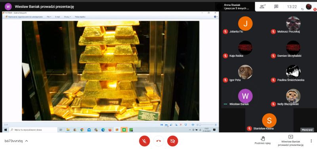Open the three-dot more options menu
Image resolution: width=317 pixels, height=149 pixels.
pyautogui.click(x=311, y=141)
